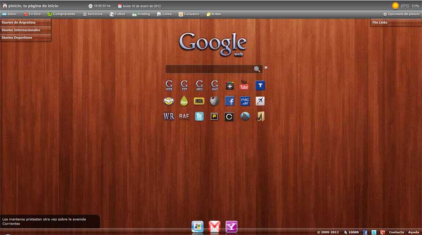Switch search to Google ESP
The height and width of the screenshot is (235, 422).
point(184,85)
